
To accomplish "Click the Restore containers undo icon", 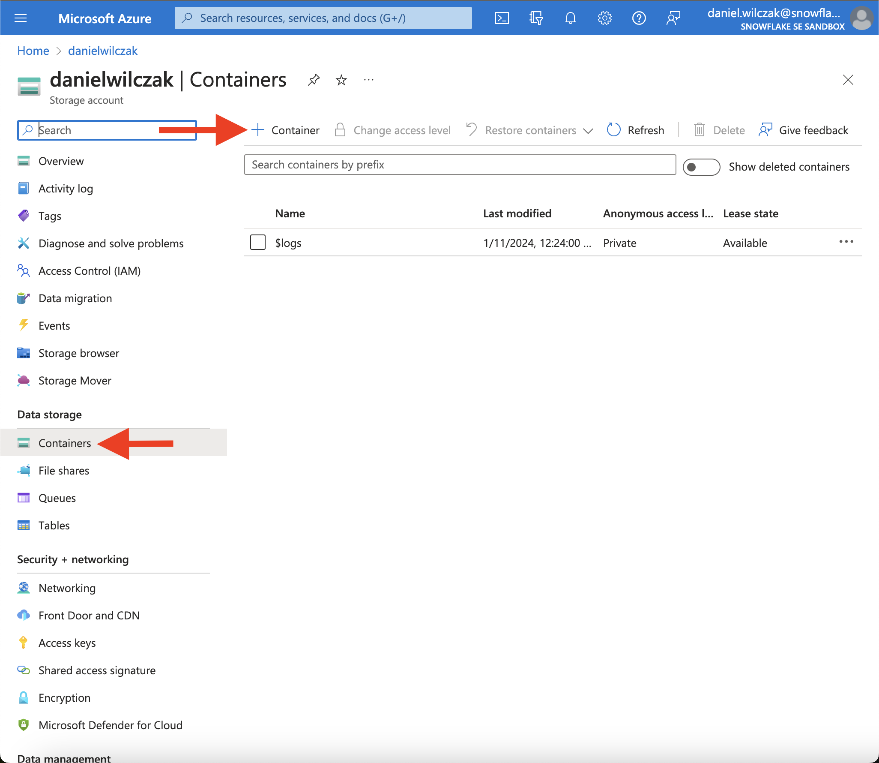I will (x=471, y=130).
